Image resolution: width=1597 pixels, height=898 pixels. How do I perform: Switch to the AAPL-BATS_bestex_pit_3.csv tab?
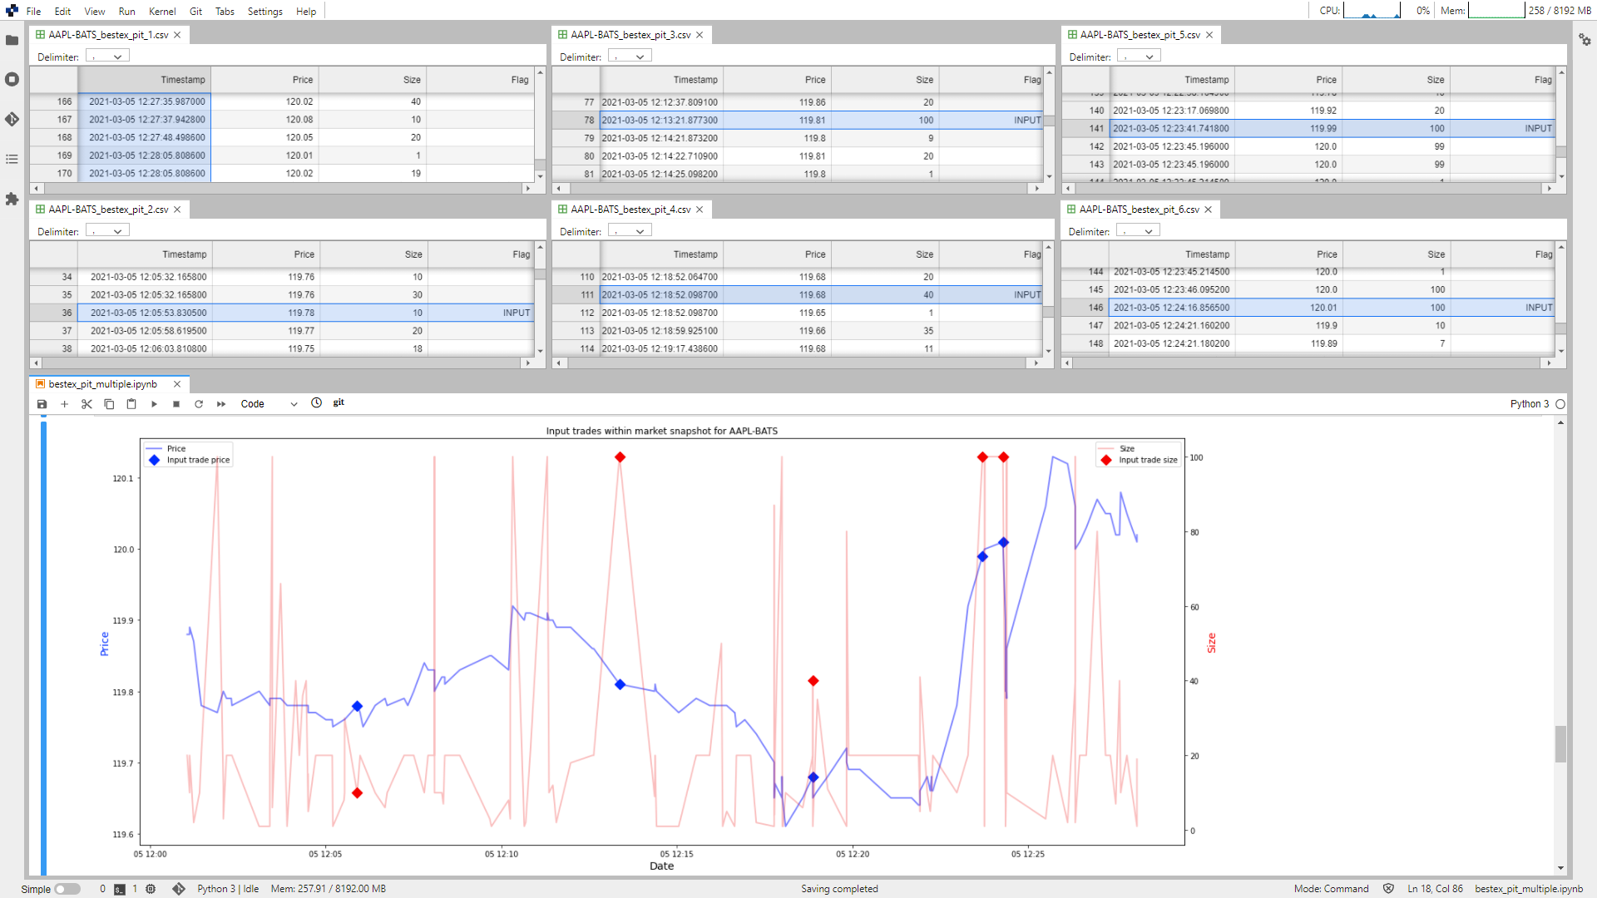pyautogui.click(x=630, y=35)
